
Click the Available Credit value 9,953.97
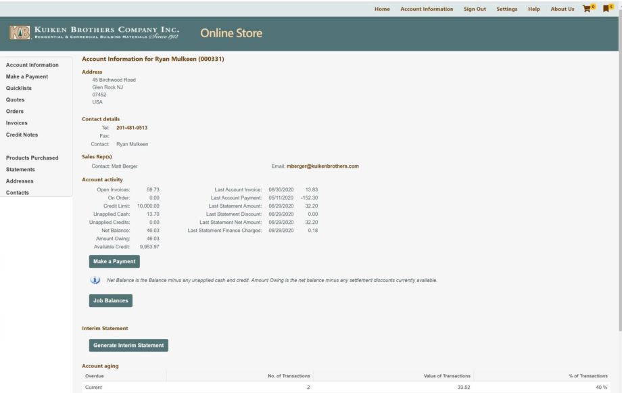[x=149, y=247]
